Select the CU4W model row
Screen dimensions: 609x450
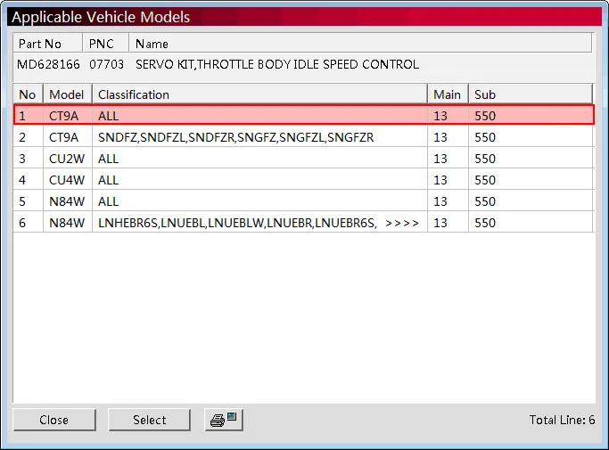pyautogui.click(x=304, y=180)
